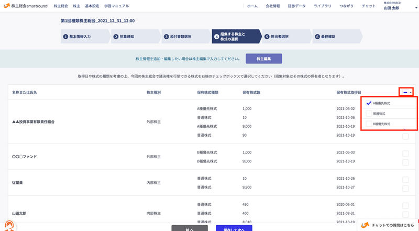This screenshot has width=419, height=231.
Task: Check the box for the 90 普通株式 row
Action: click(x=405, y=136)
